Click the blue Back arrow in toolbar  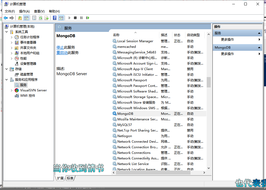click(6, 18)
